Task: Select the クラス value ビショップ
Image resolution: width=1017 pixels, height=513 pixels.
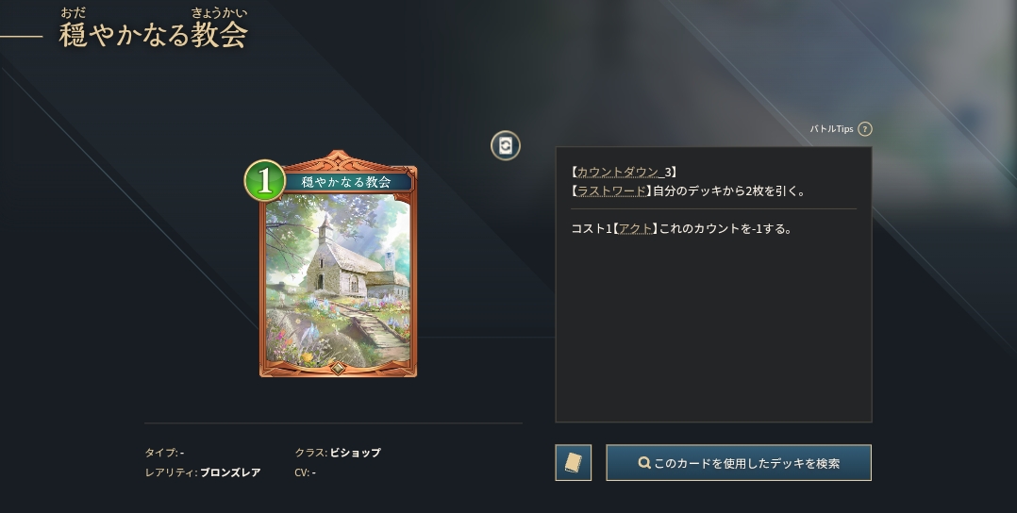Action: (356, 453)
